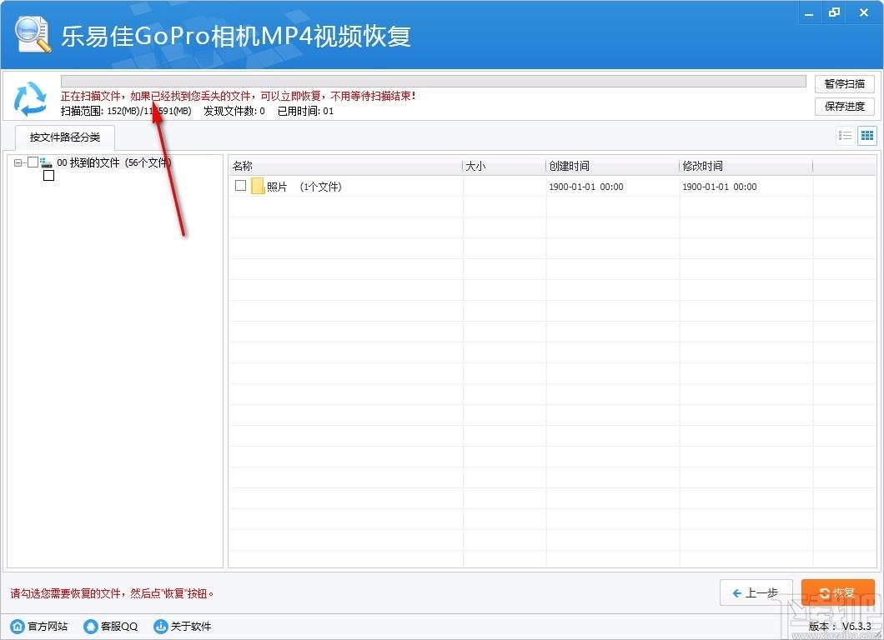884x640 pixels.
Task: Click the 客服QQ link text
Action: (119, 626)
